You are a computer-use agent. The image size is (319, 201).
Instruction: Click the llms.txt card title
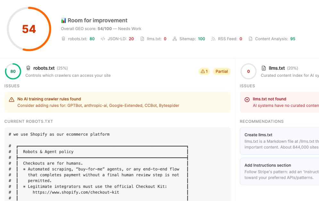tap(277, 68)
